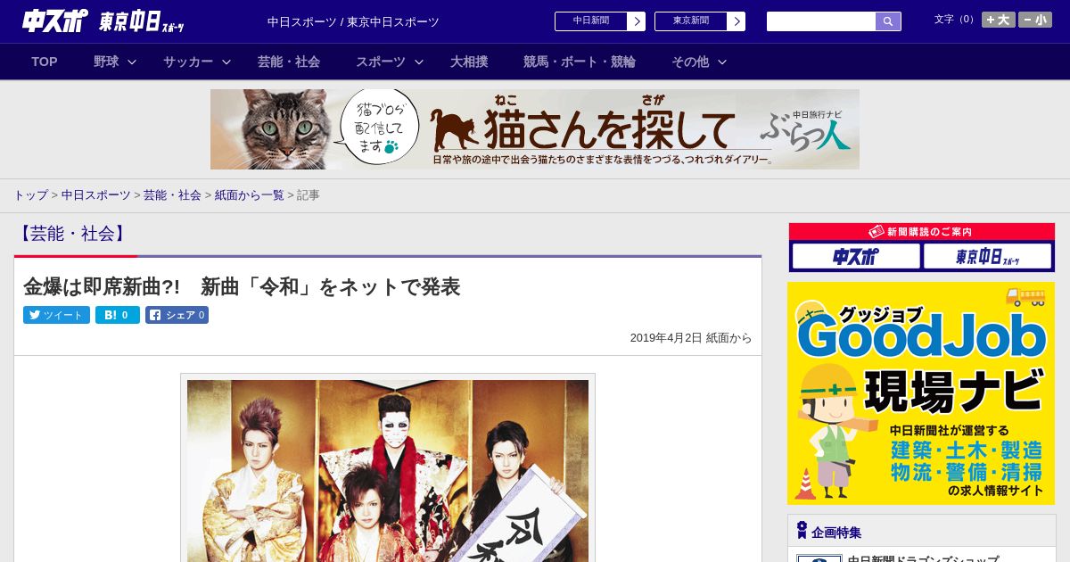The height and width of the screenshot is (562, 1070).
Task: Open the GoodJob 現場ナビ advertisement
Action: [921, 393]
